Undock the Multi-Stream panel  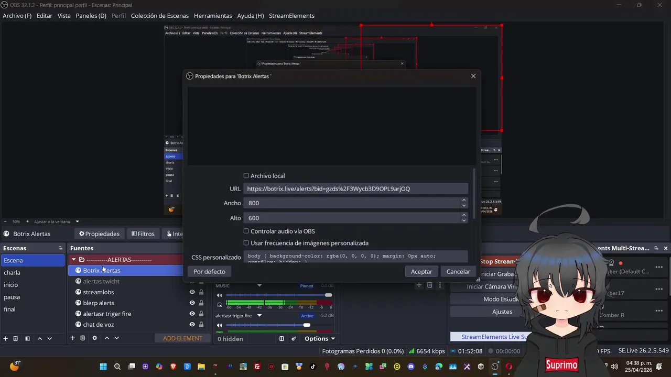(656, 248)
